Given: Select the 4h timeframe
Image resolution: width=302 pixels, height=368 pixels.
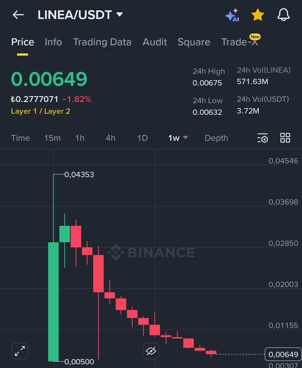Looking at the screenshot, I should (110, 138).
